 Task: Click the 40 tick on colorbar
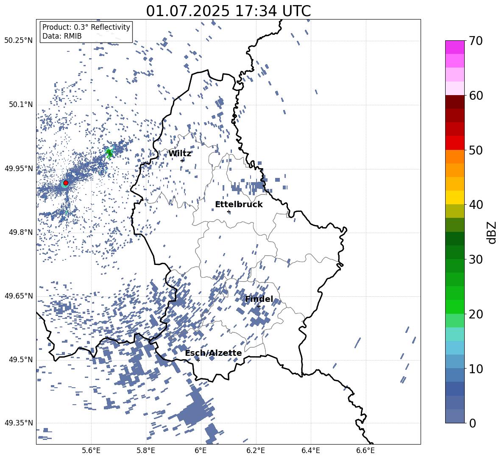(x=476, y=205)
